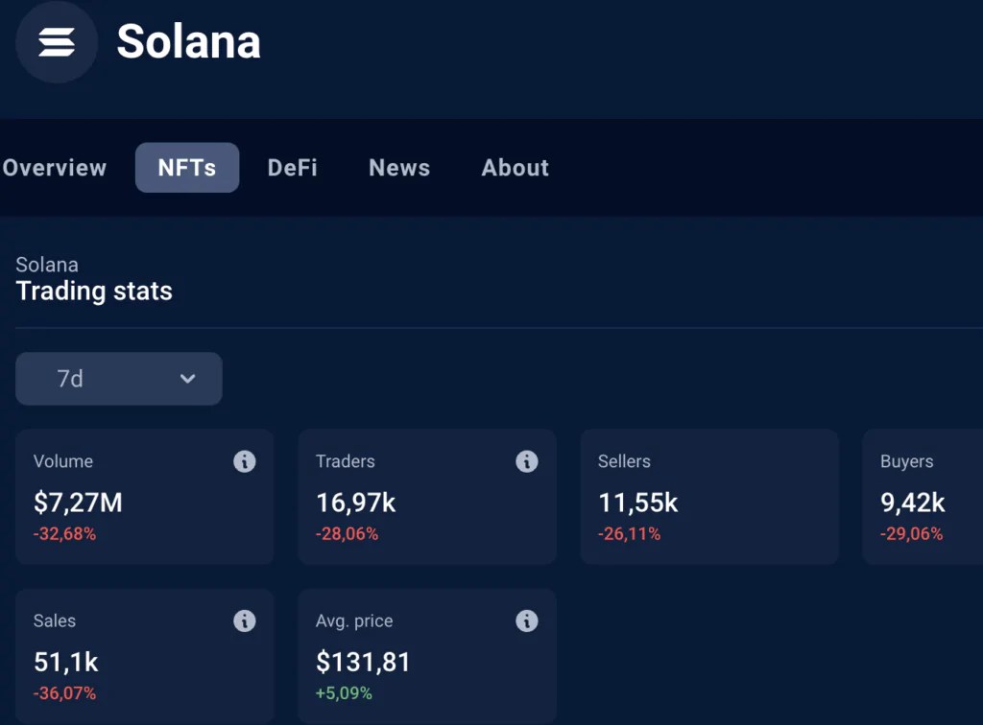This screenshot has height=725, width=983.
Task: Click the chevron arrow in 7d selector
Action: coord(187,379)
